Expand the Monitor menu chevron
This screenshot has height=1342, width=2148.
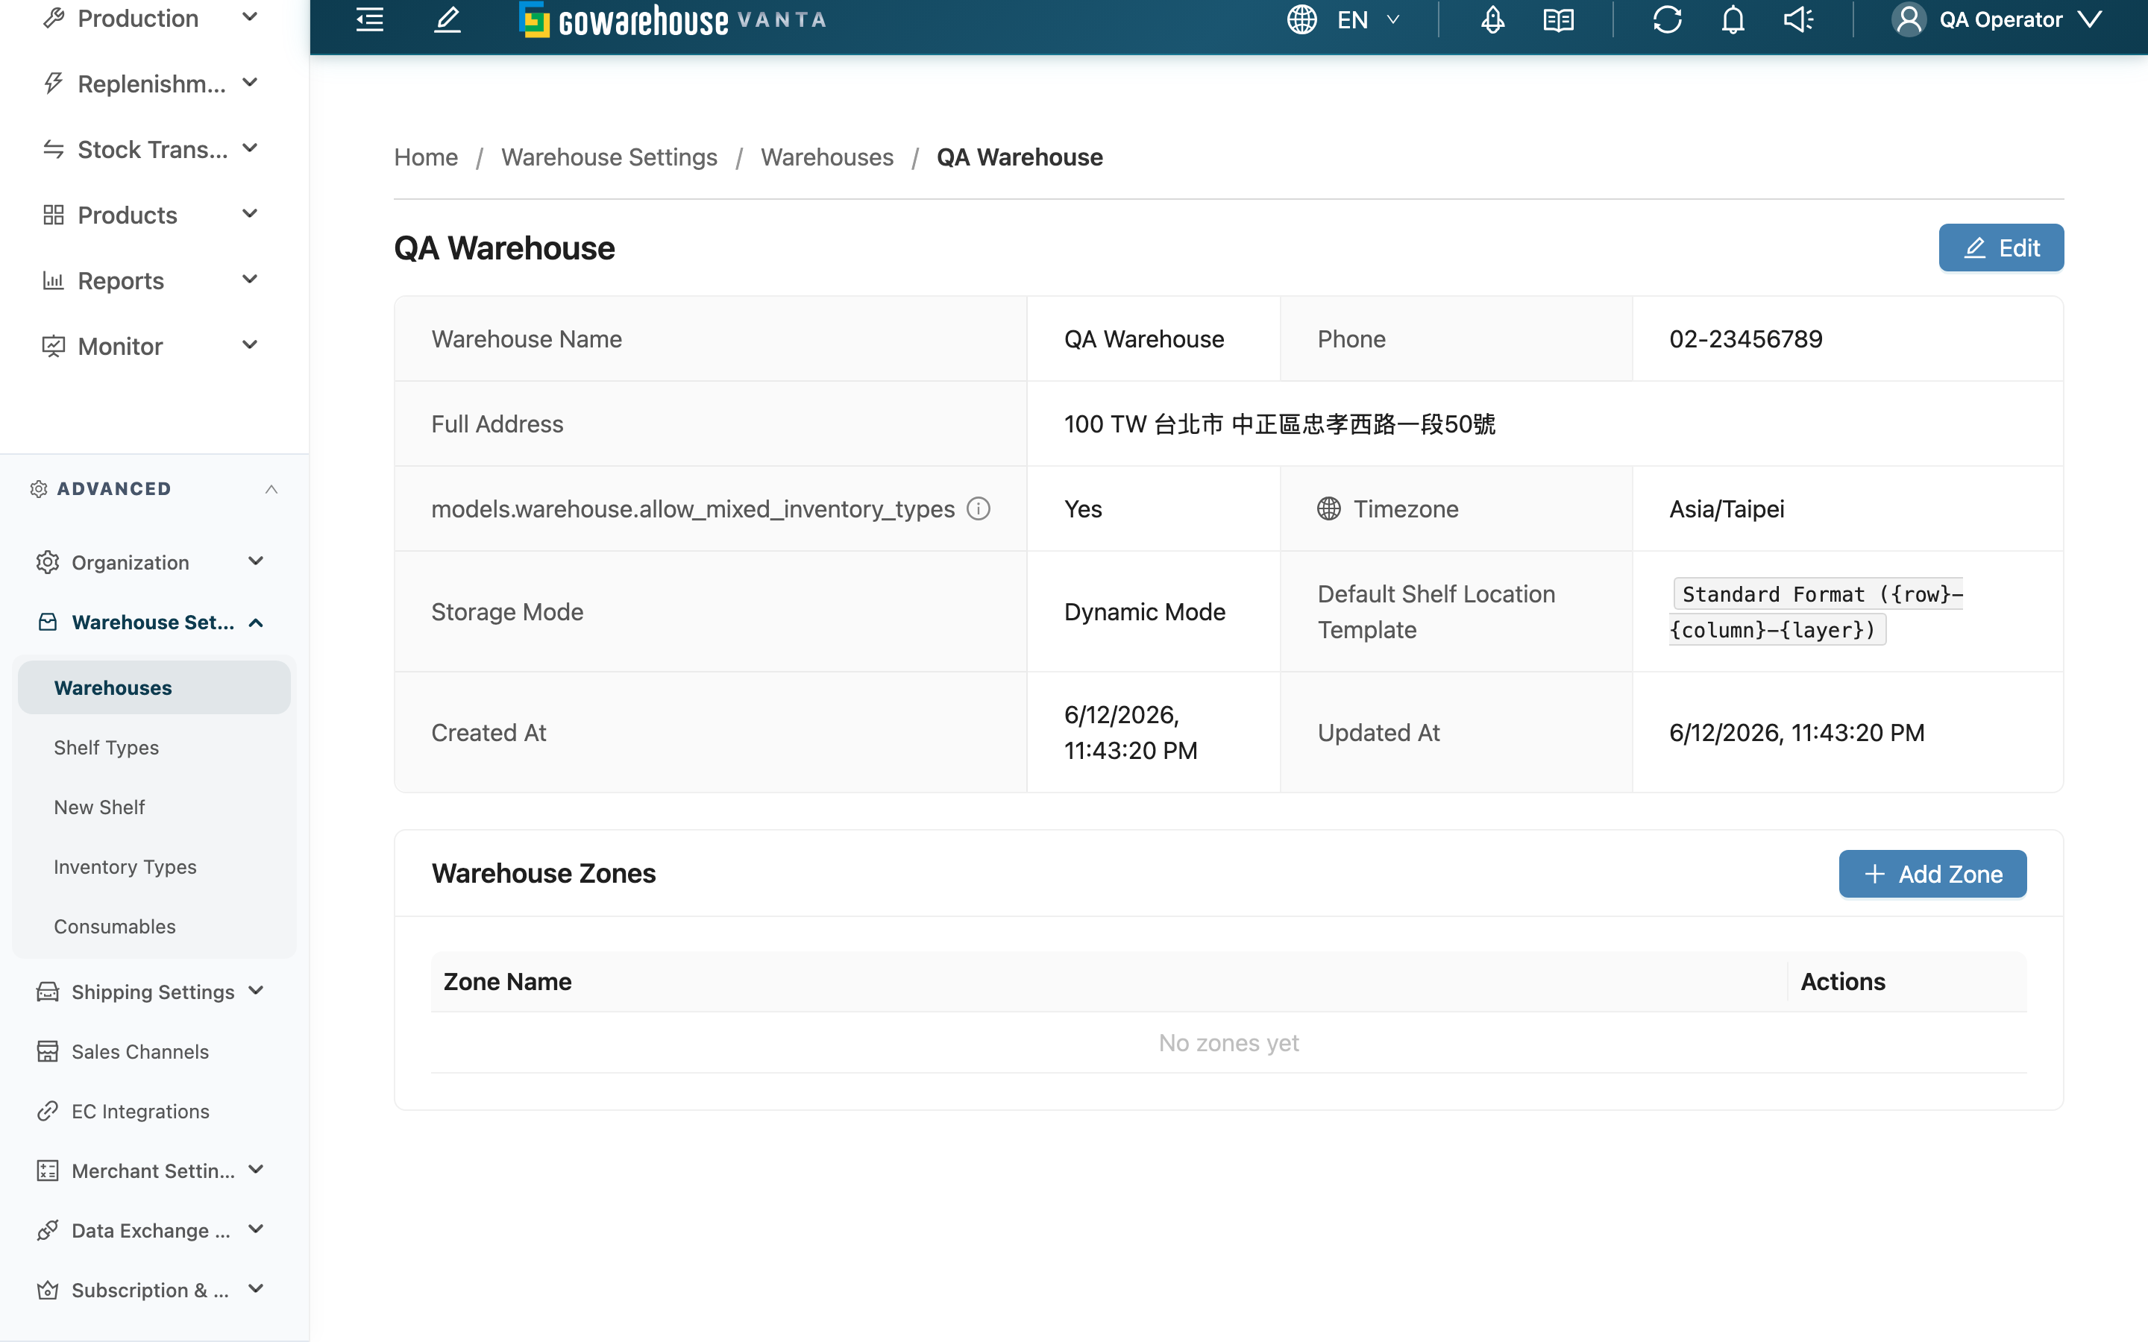point(251,345)
